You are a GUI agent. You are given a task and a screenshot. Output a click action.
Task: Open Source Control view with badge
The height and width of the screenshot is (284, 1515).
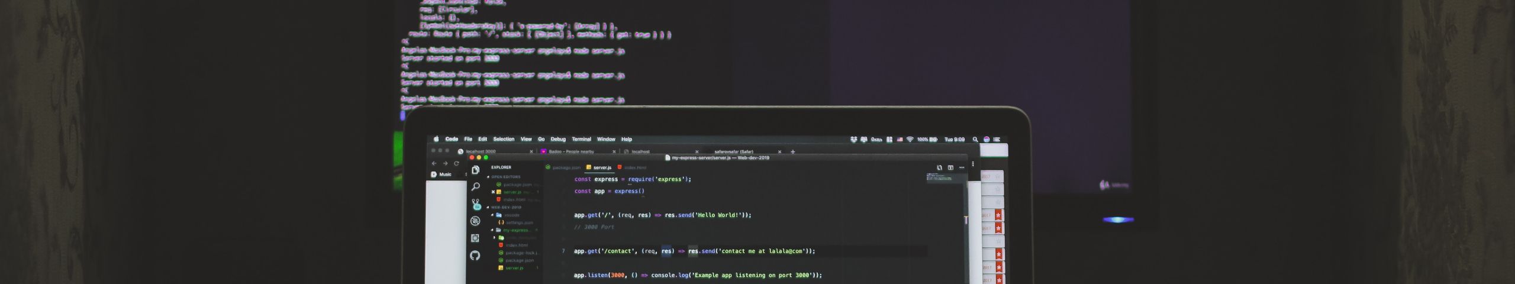(x=476, y=204)
